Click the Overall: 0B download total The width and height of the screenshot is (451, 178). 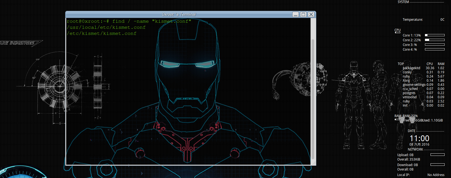[x=405, y=169]
